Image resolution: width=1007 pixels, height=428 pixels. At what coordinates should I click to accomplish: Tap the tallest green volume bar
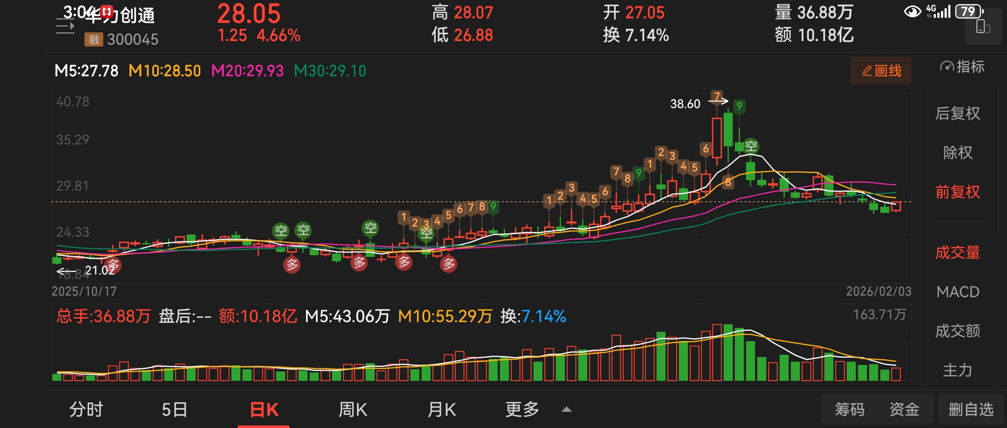point(728,352)
